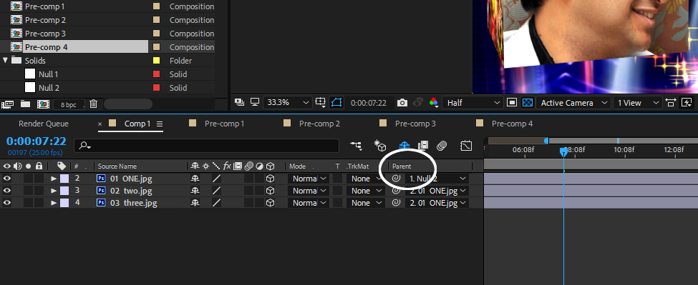The width and height of the screenshot is (698, 285).
Task: Enable Frame Blending for the timeline
Action: point(423,145)
